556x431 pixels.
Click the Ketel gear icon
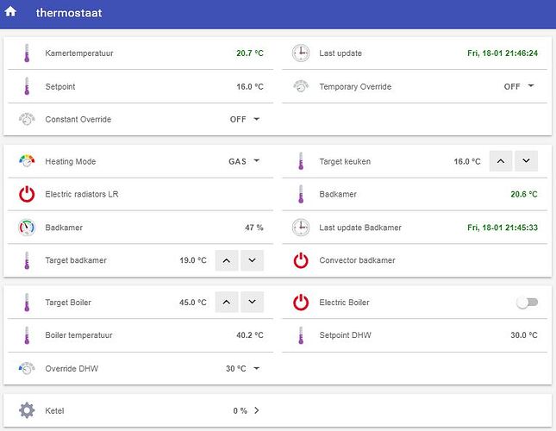pyautogui.click(x=27, y=410)
